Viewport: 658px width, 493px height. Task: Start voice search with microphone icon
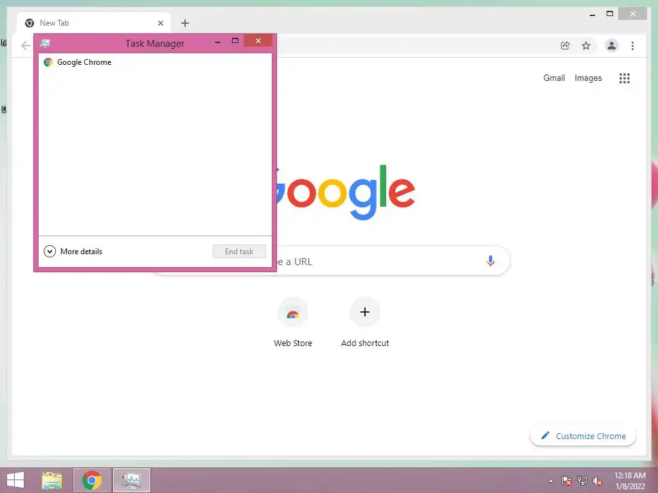pos(490,261)
